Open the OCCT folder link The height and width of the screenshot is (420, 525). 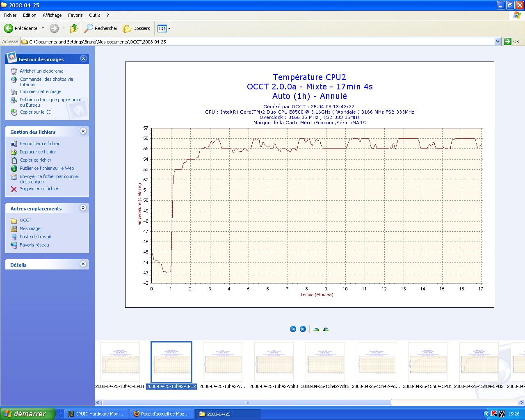pos(25,220)
